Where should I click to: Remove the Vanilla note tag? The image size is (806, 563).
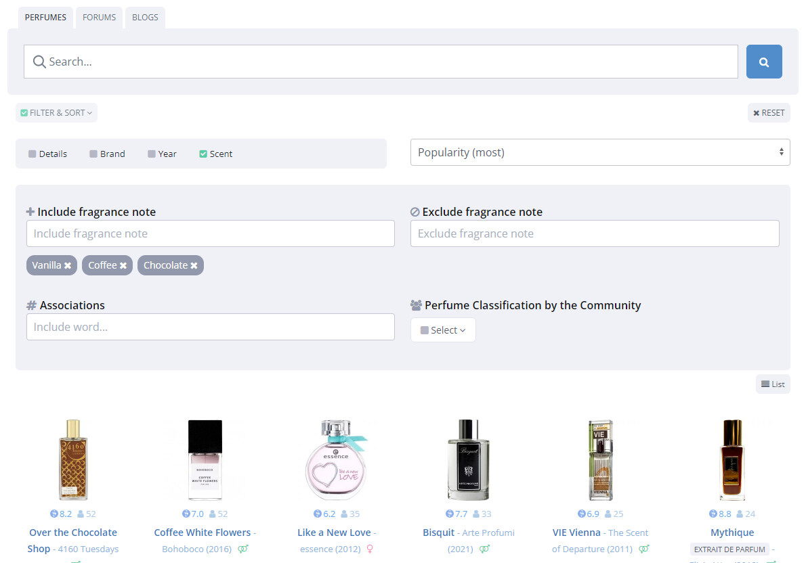coord(67,265)
